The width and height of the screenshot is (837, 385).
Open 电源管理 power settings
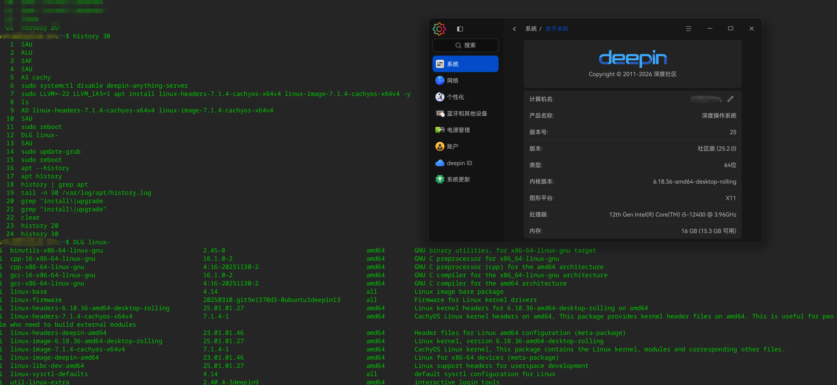(465, 130)
